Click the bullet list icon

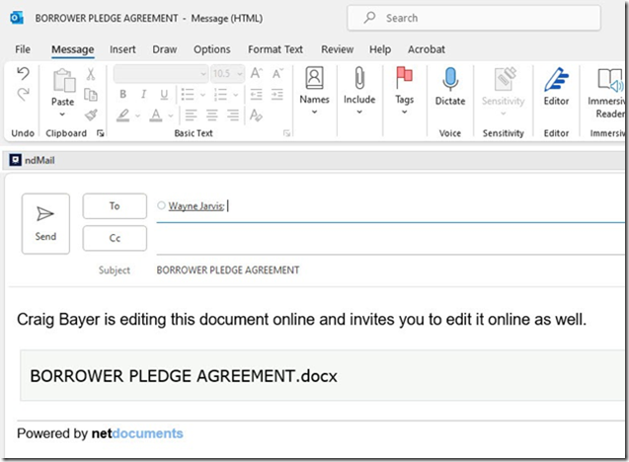tap(188, 94)
